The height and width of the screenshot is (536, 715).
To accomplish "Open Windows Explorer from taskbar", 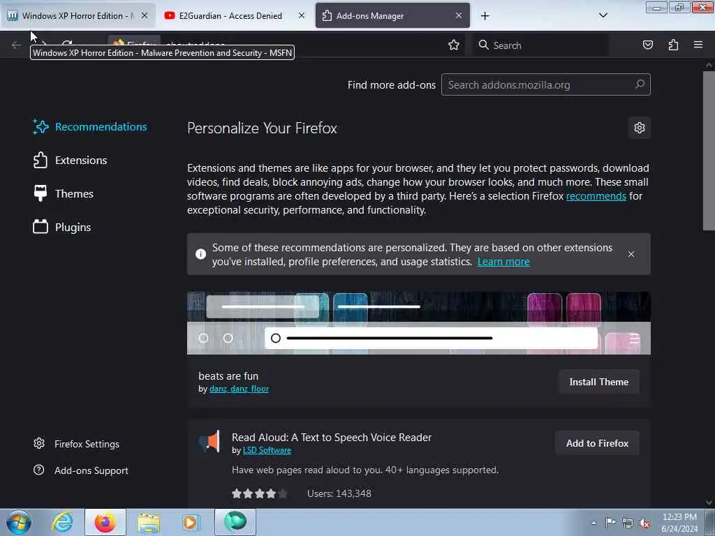I will pyautogui.click(x=148, y=522).
